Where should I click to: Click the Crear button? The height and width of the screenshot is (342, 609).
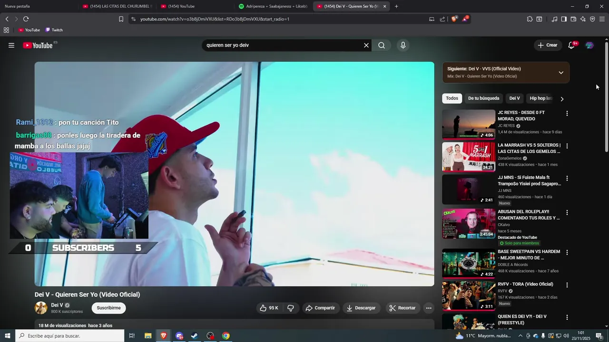(x=547, y=45)
